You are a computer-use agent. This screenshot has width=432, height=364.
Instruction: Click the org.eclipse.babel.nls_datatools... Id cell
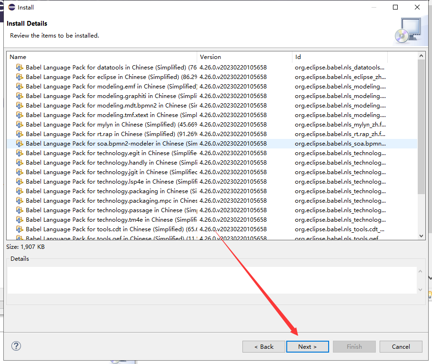(340, 68)
